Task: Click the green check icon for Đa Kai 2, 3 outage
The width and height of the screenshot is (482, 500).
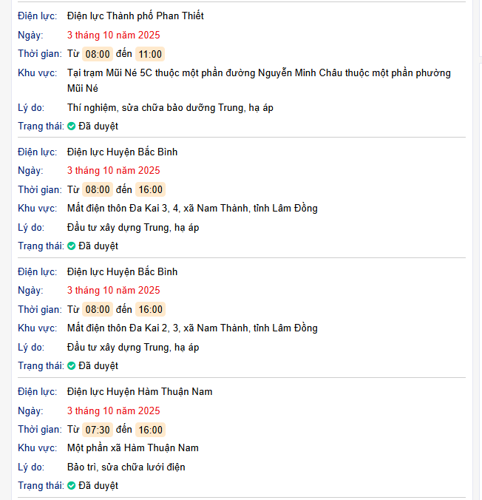Action: coord(72,366)
